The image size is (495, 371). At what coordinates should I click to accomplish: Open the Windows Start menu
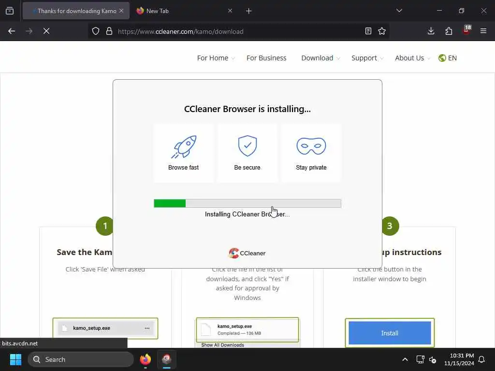coord(15,359)
